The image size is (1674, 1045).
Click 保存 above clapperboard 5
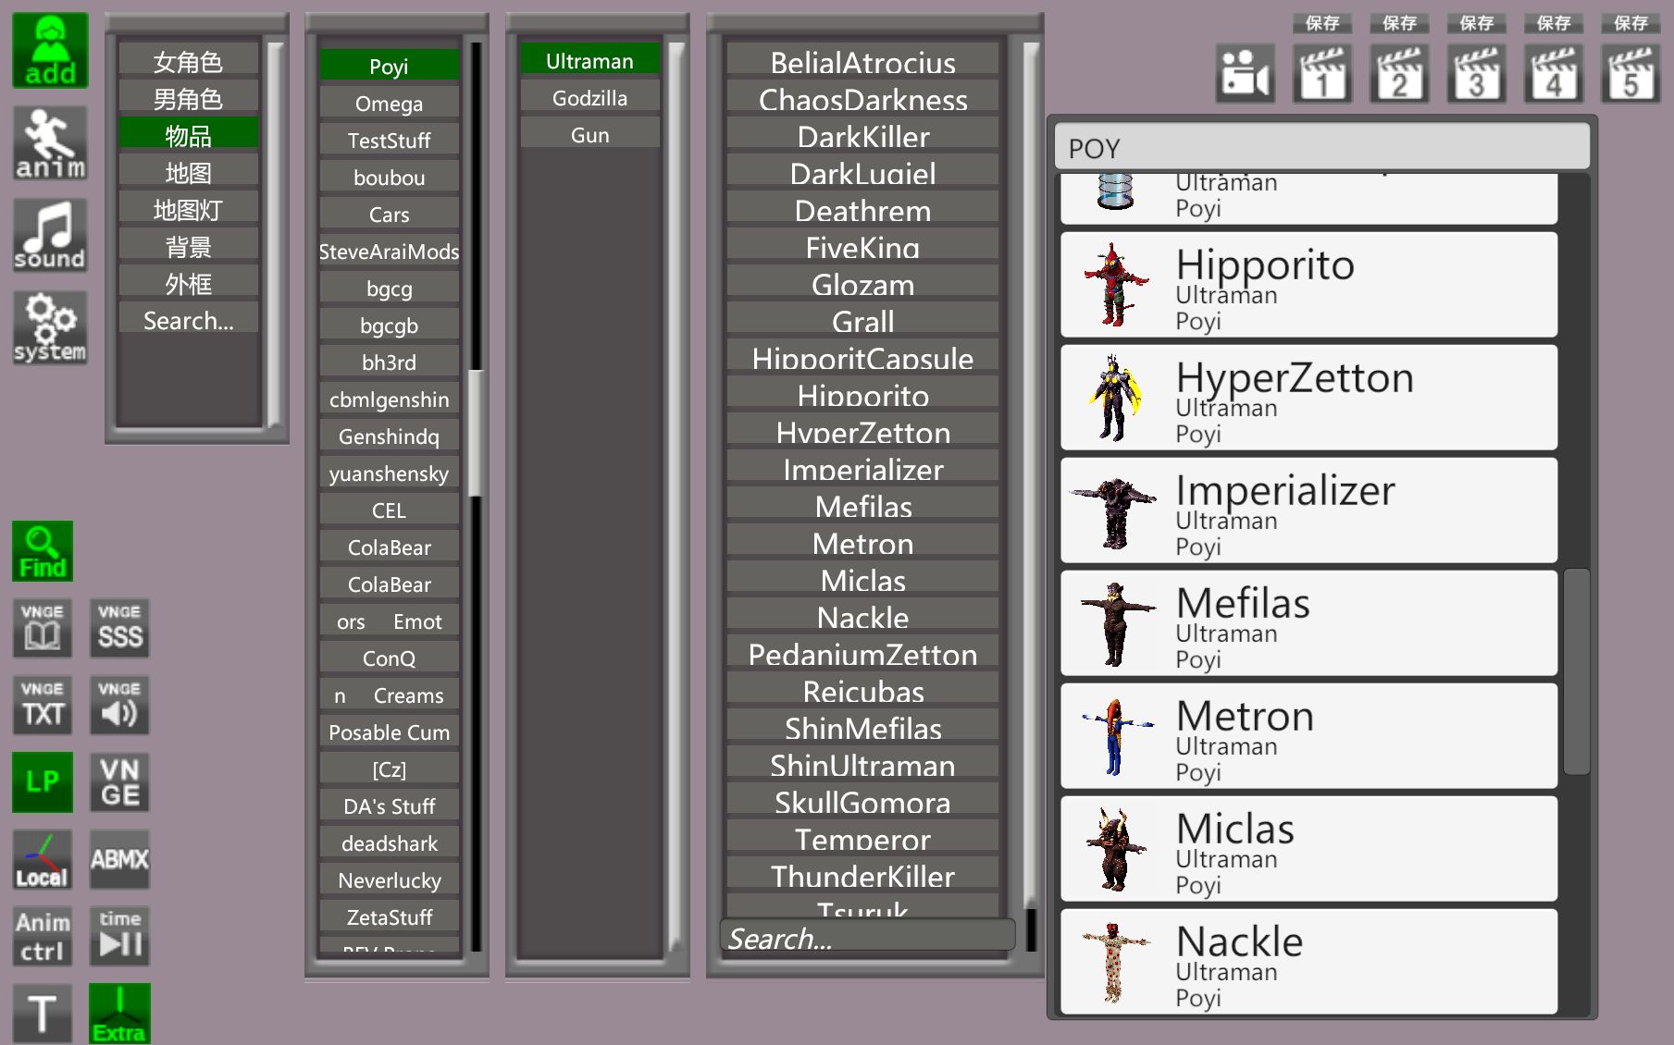click(1631, 23)
